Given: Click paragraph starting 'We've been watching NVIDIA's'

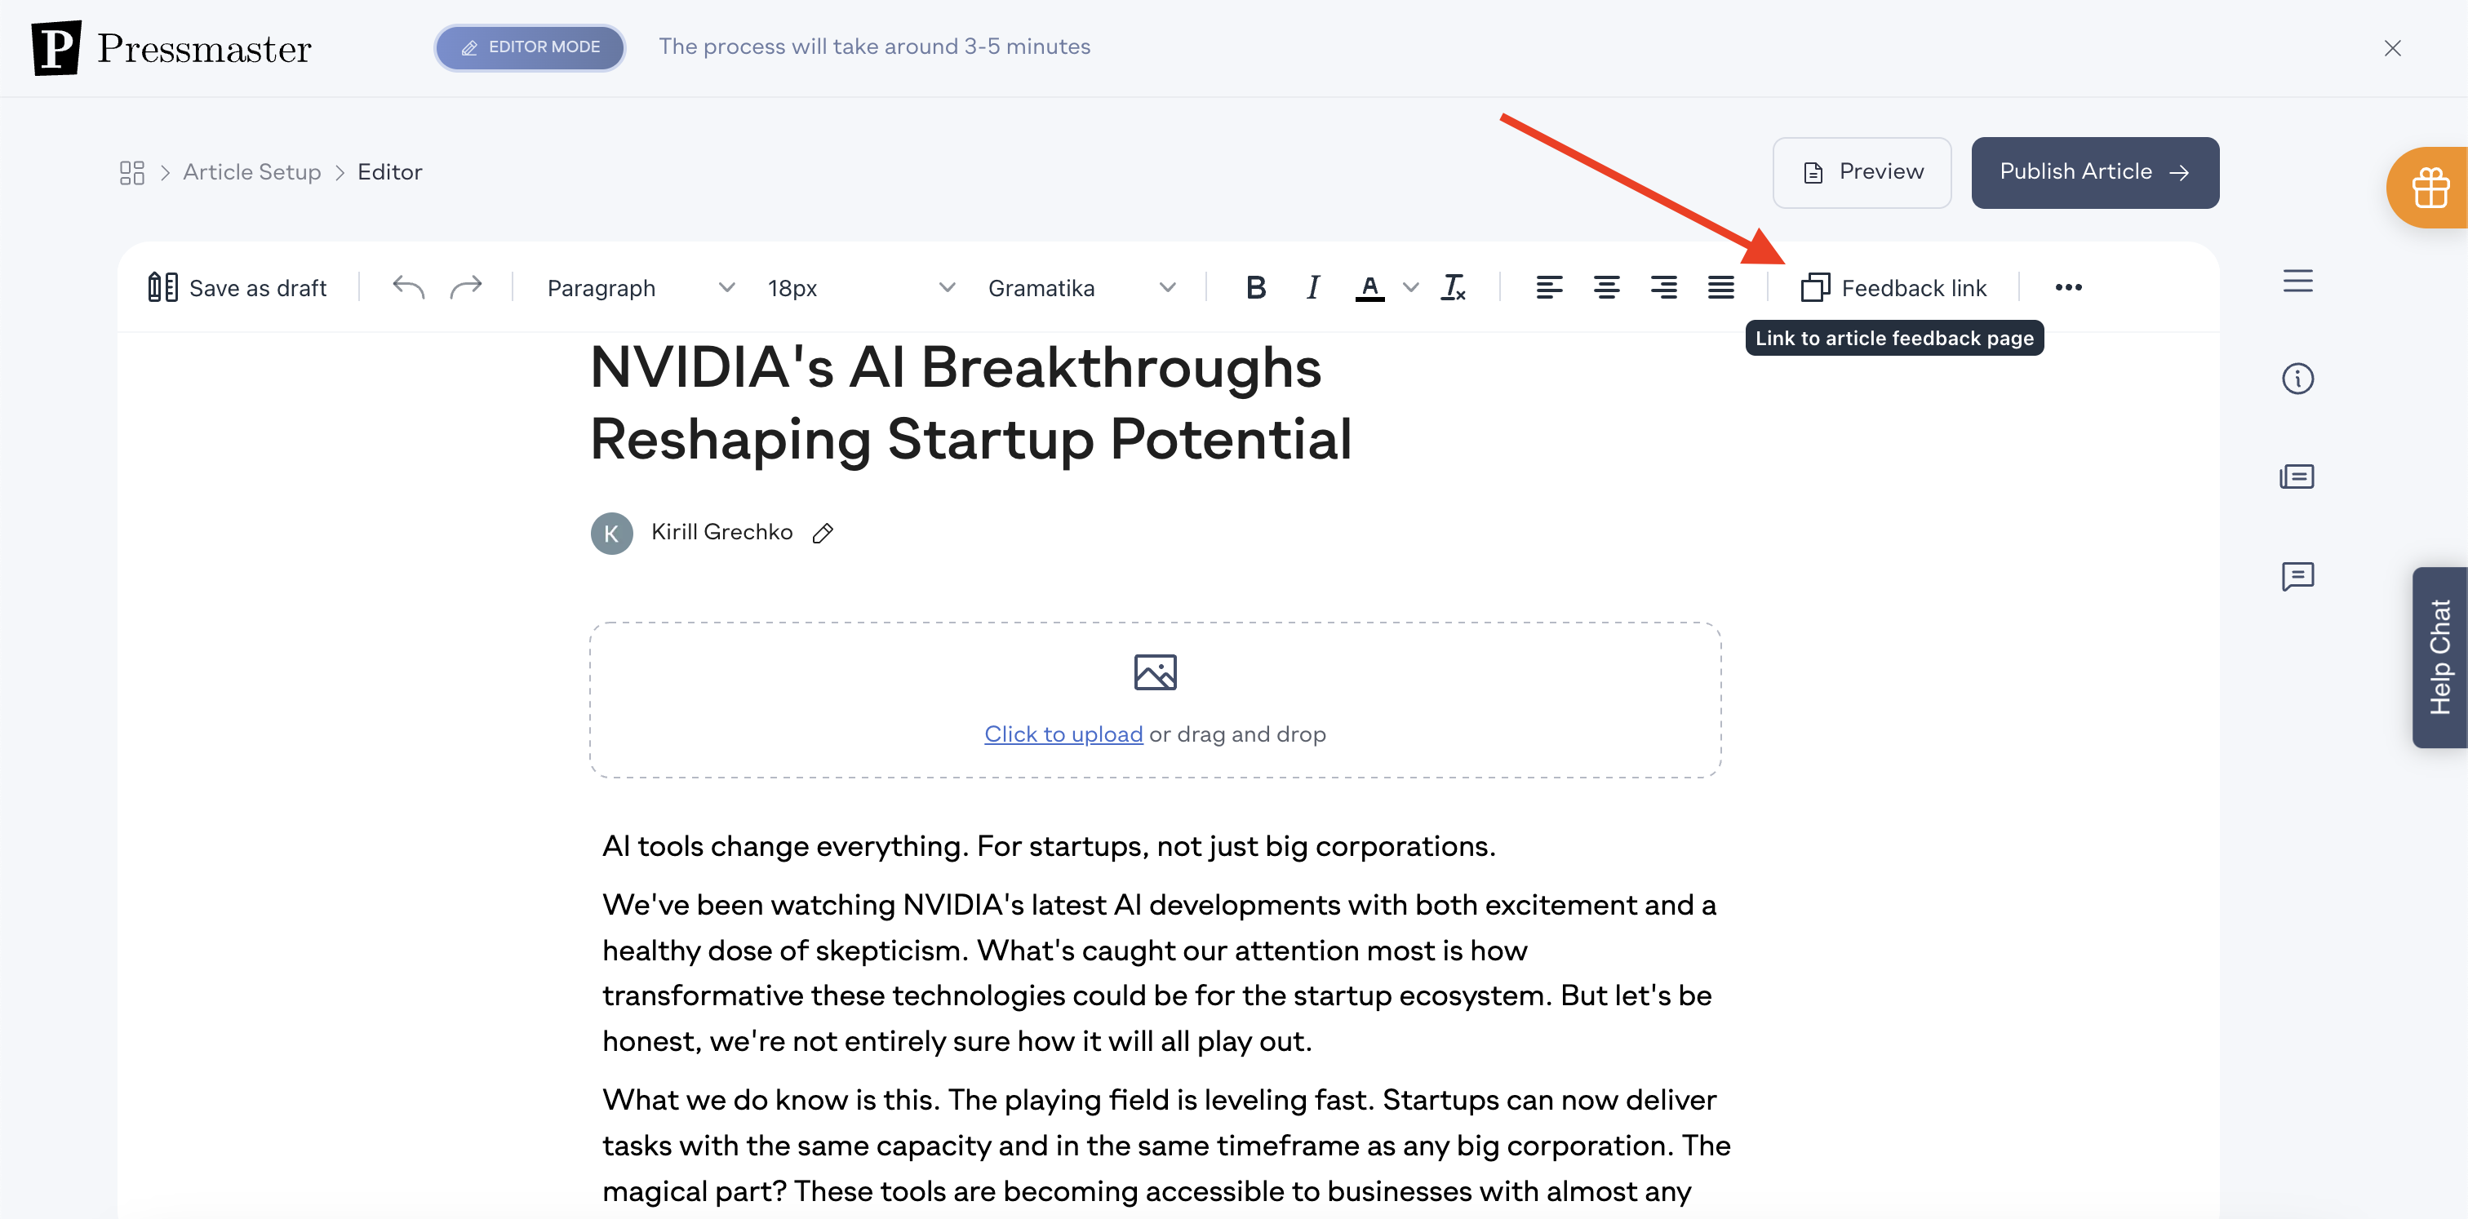Looking at the screenshot, I should [1159, 973].
